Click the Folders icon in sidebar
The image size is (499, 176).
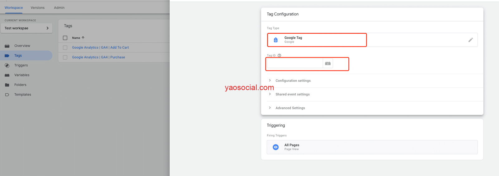pyautogui.click(x=7, y=85)
